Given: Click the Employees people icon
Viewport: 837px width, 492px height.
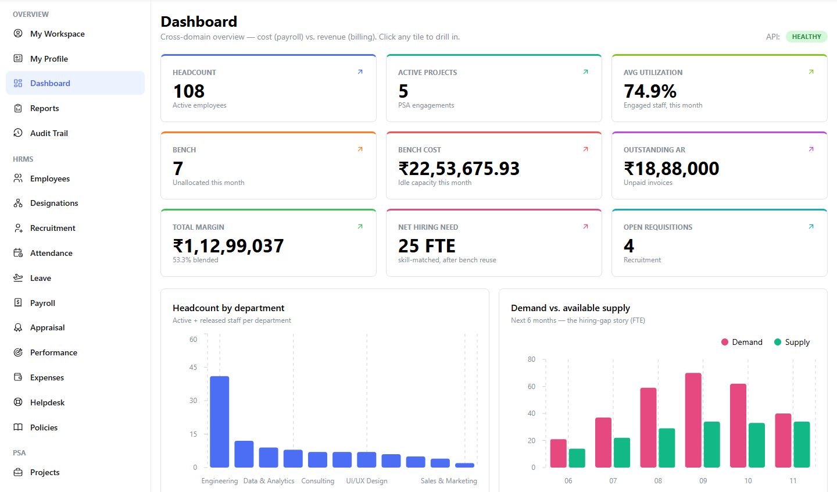Looking at the screenshot, I should (18, 179).
